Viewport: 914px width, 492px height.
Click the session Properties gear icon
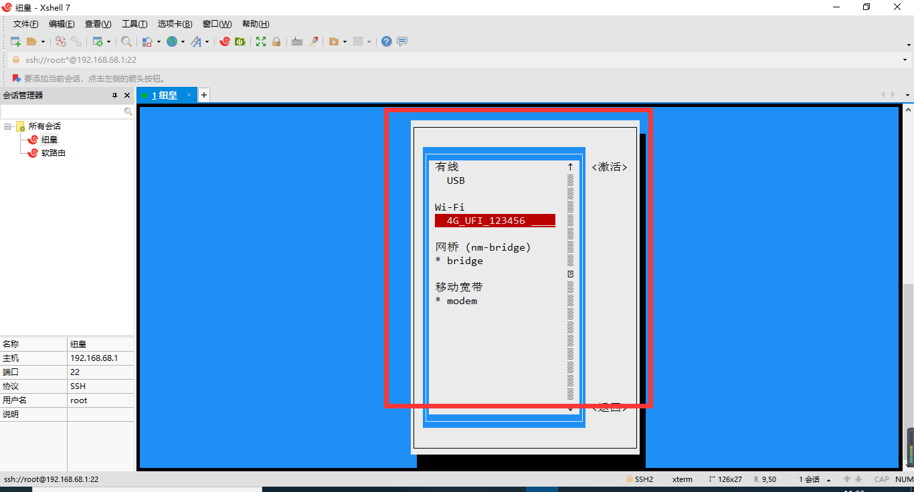pos(98,41)
